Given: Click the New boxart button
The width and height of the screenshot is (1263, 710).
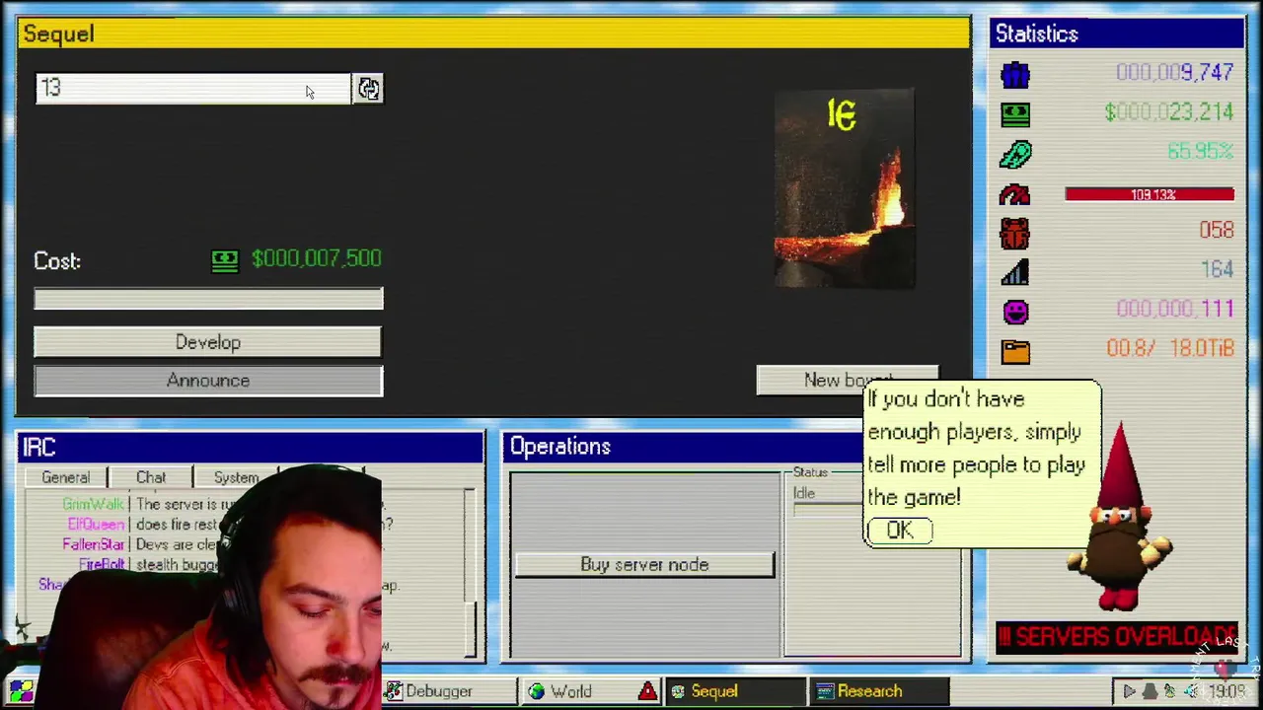Looking at the screenshot, I should (848, 380).
